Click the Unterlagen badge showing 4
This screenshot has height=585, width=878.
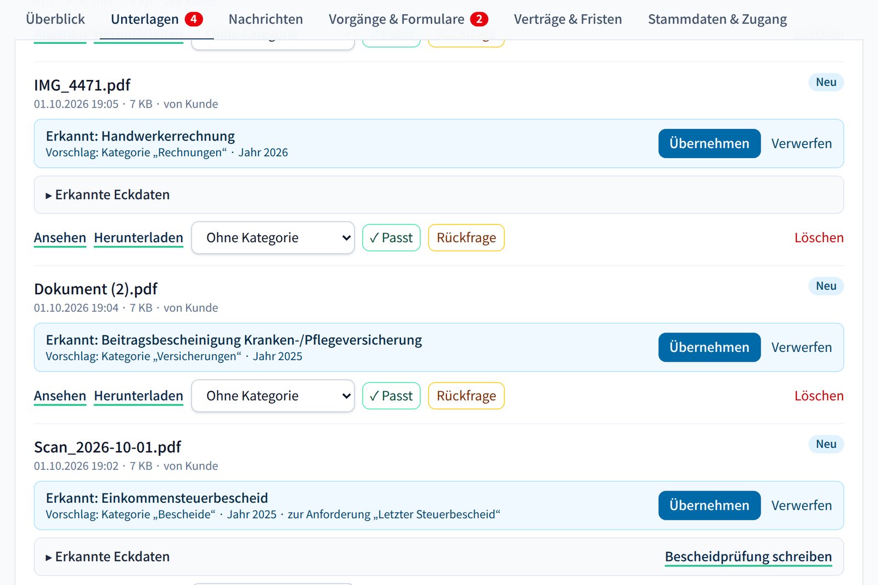pyautogui.click(x=194, y=19)
